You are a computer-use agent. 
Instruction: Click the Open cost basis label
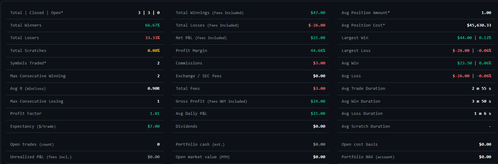(359, 144)
